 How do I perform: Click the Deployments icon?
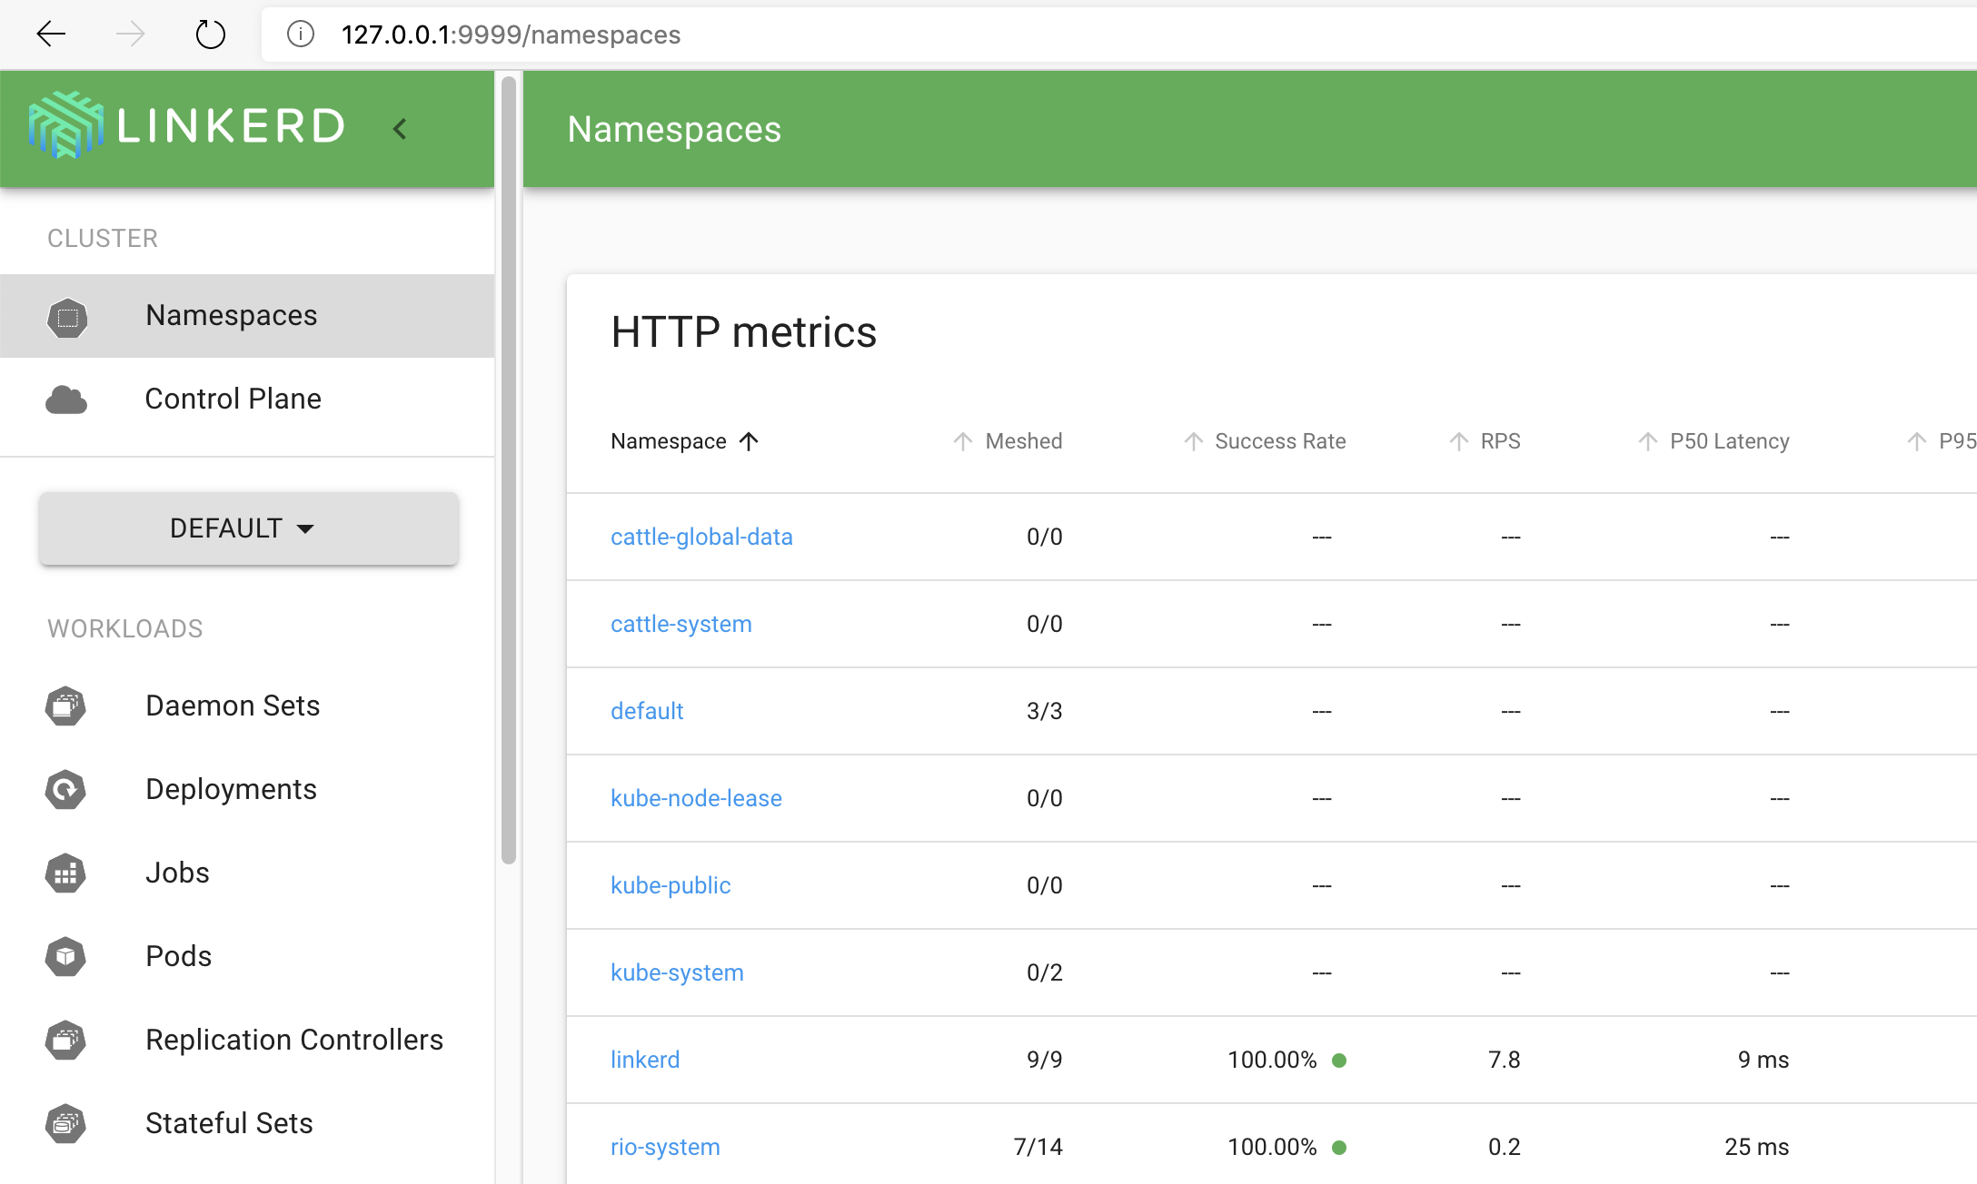click(65, 790)
